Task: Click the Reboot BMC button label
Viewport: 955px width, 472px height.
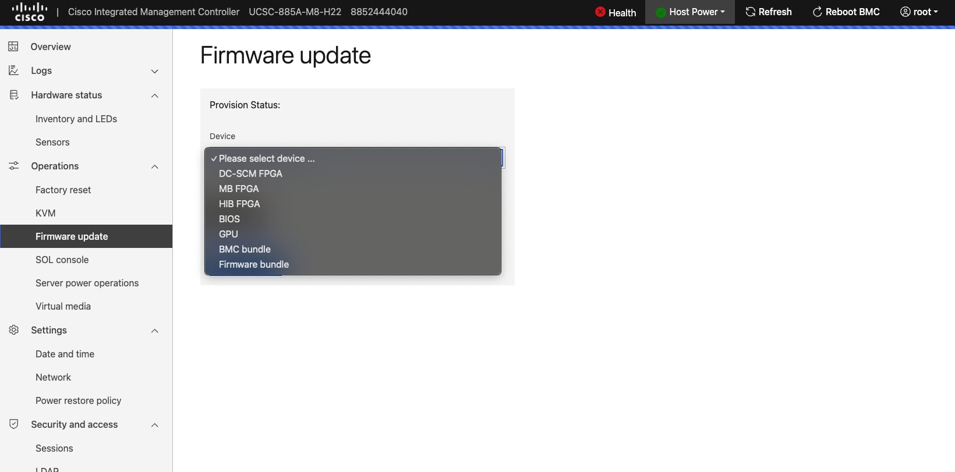Action: click(853, 12)
